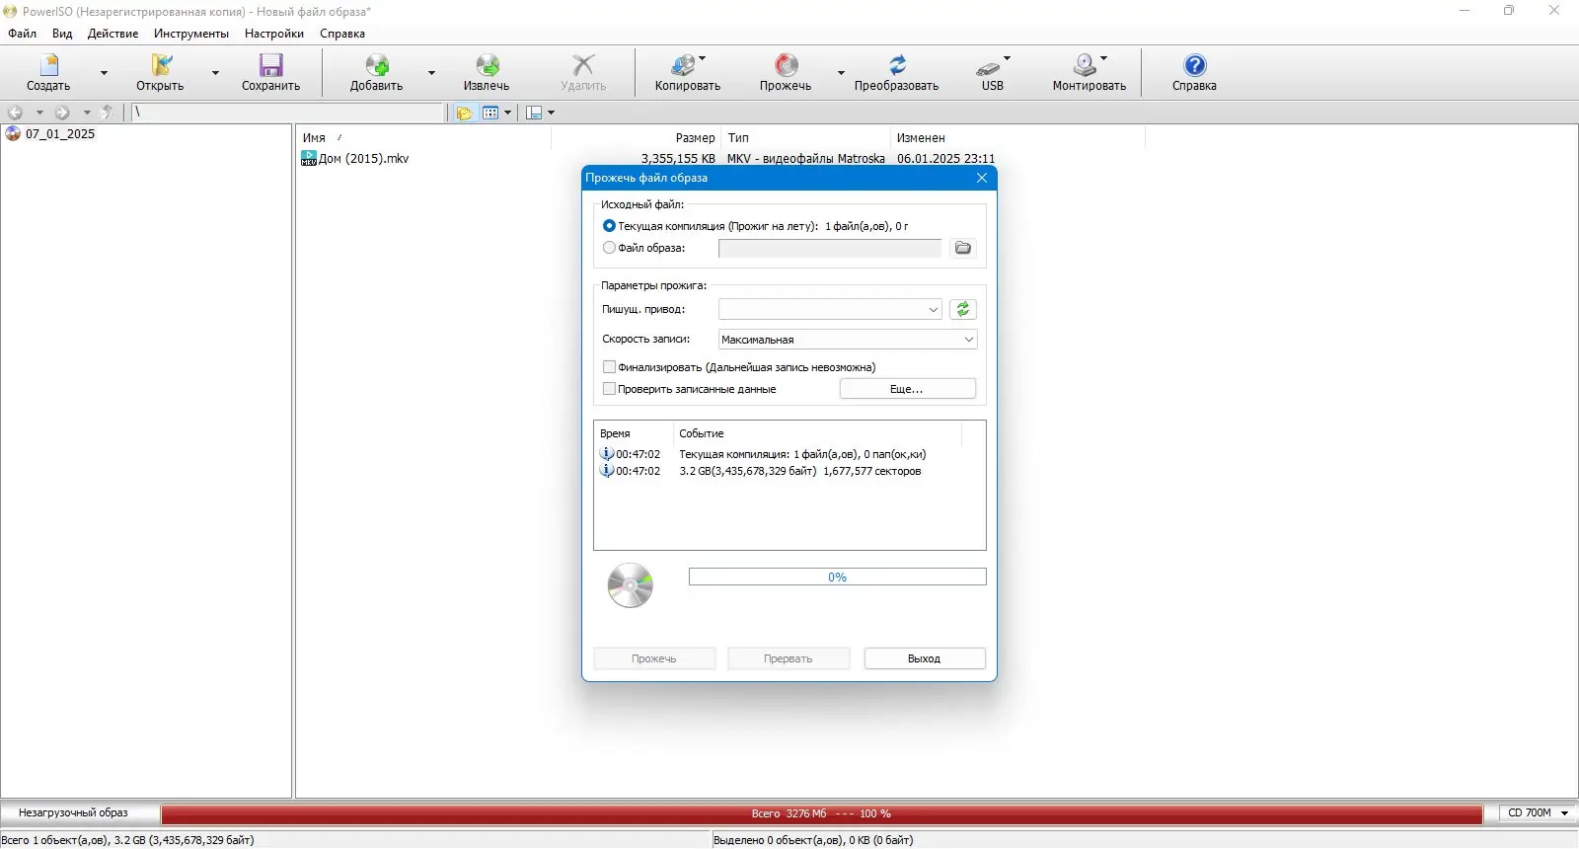Image resolution: width=1579 pixels, height=849 pixels.
Task: Click the Монтировать toolbar icon
Action: click(1085, 65)
